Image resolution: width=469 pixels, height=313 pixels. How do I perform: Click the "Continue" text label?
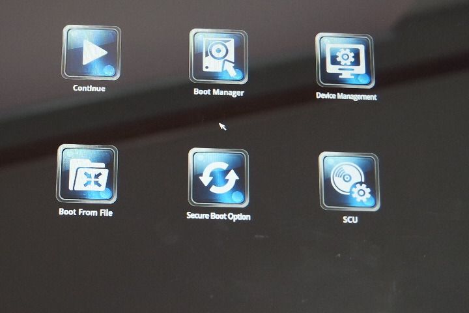pyautogui.click(x=89, y=88)
